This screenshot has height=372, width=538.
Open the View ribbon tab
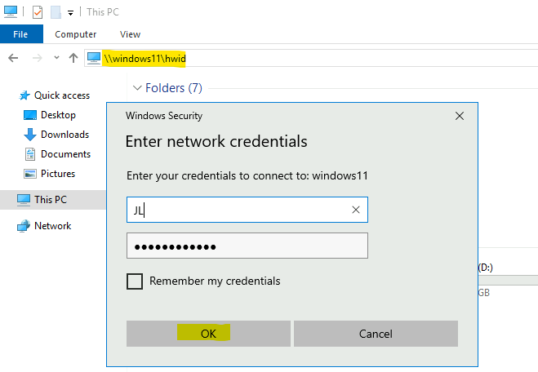click(x=130, y=34)
